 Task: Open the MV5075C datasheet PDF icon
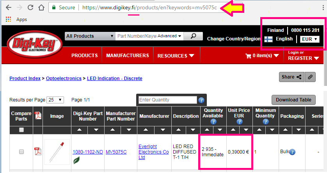tap(38, 151)
